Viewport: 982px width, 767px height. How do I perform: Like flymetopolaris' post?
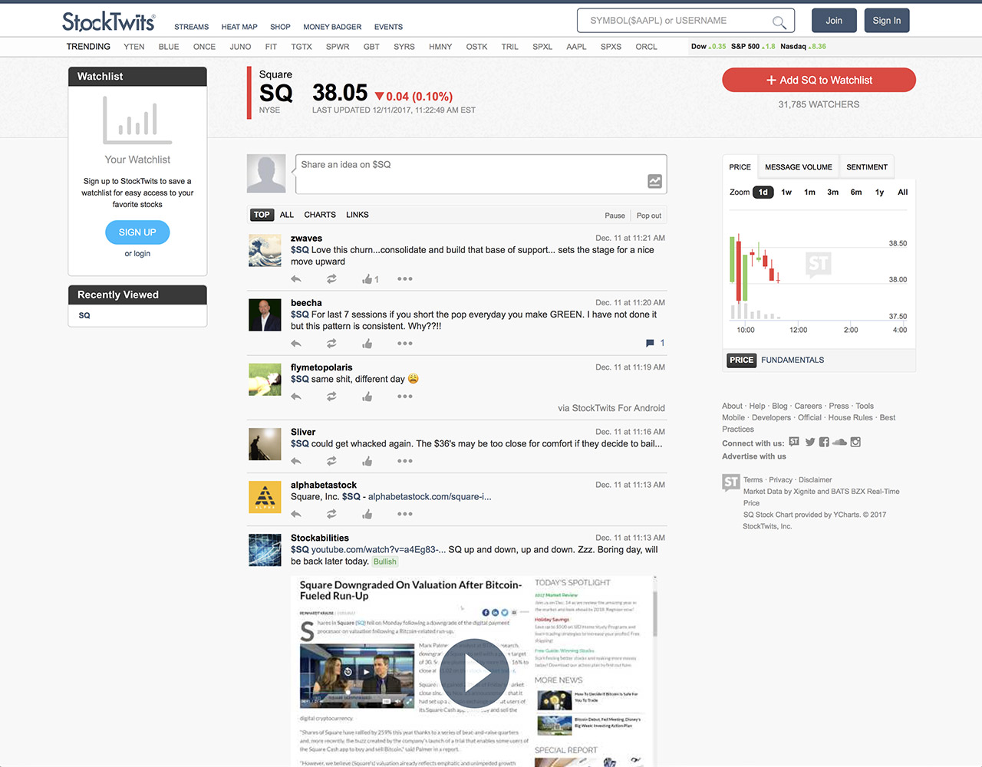(x=367, y=397)
